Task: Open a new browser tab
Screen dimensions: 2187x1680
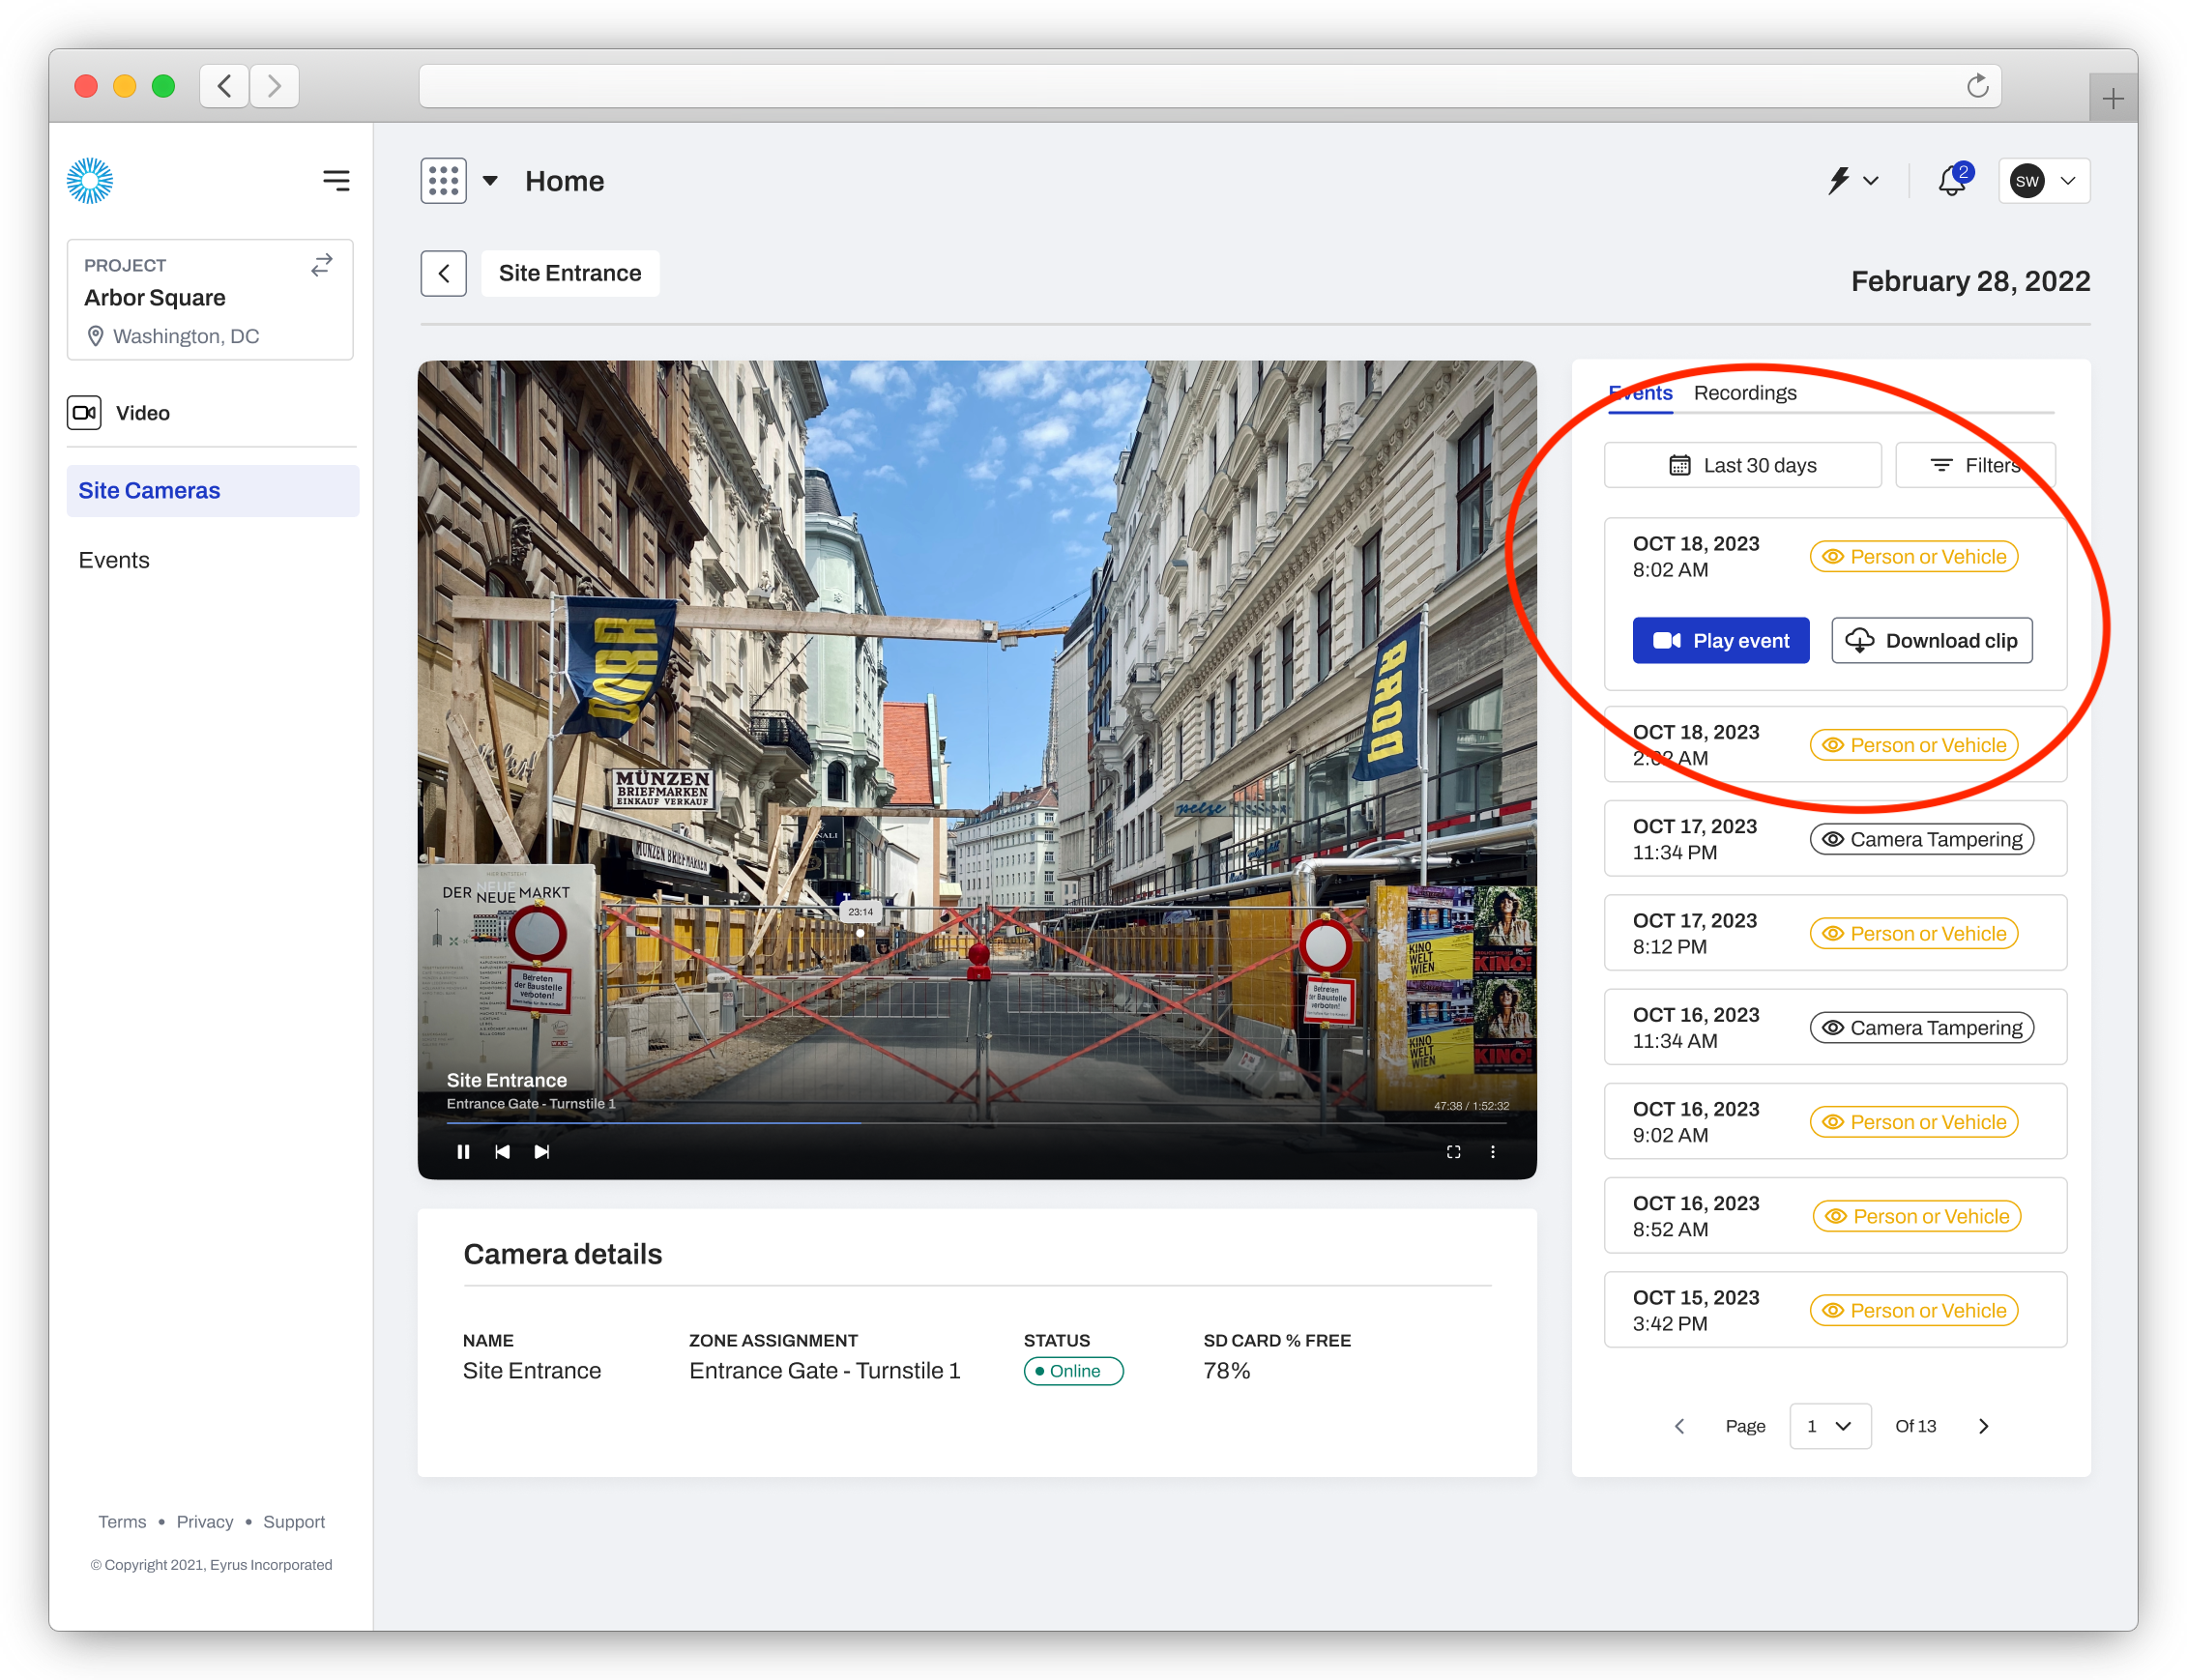Action: 2112,98
